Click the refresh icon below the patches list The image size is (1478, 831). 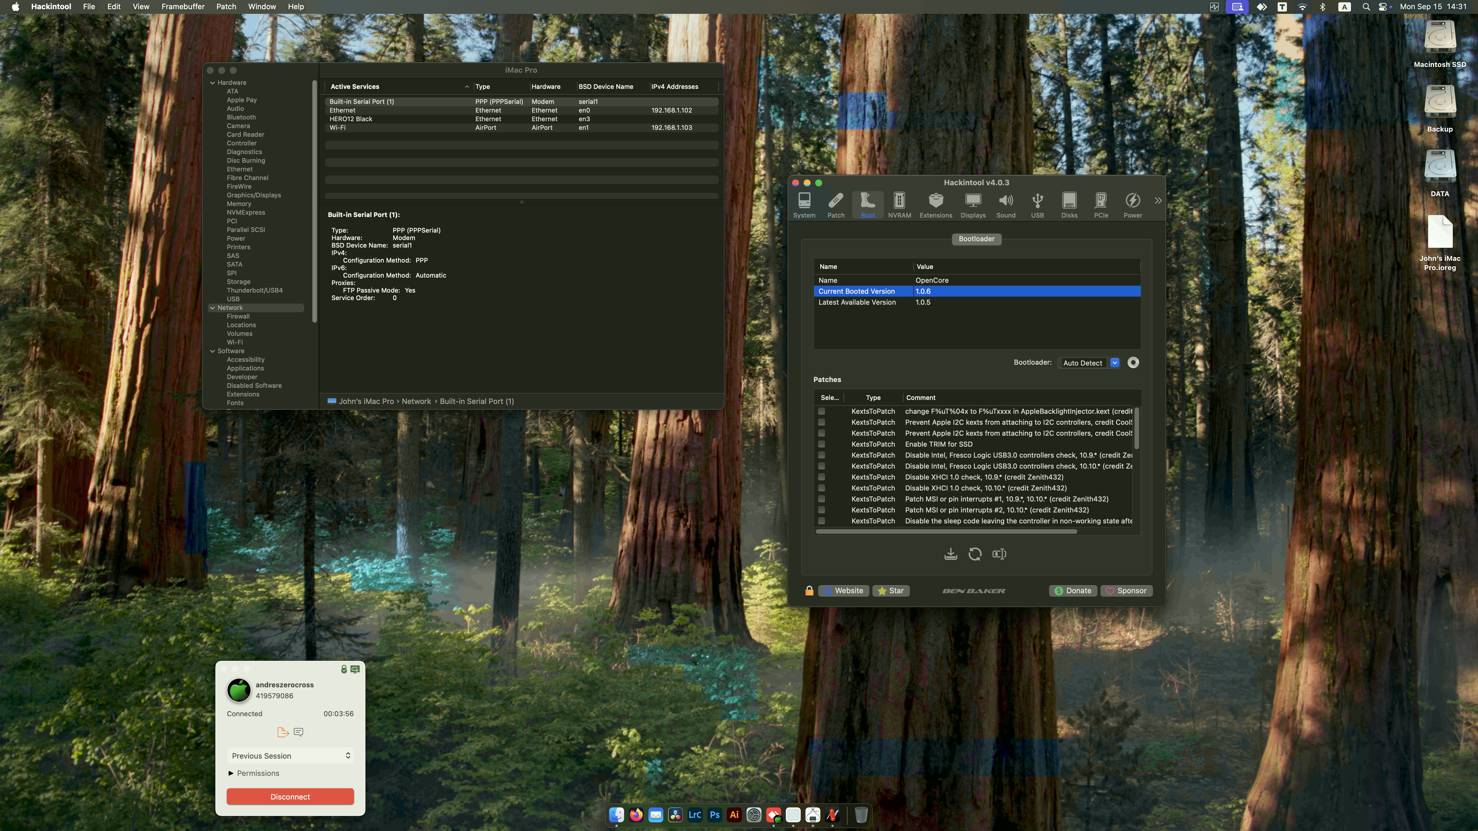tap(975, 553)
